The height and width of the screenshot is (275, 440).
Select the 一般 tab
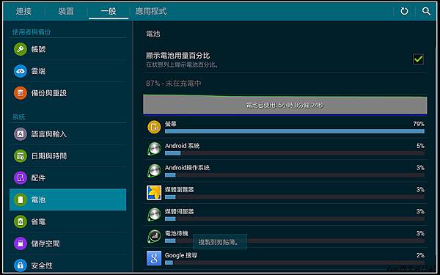point(109,11)
